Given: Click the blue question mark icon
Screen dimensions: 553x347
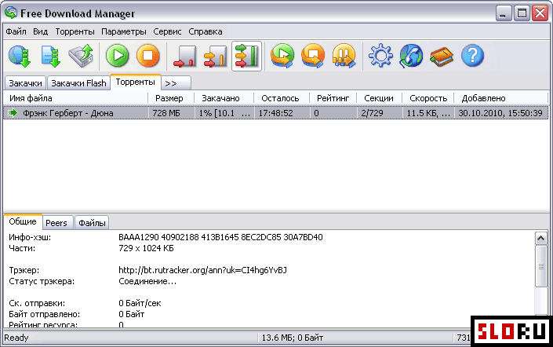Looking at the screenshot, I should click(472, 56).
